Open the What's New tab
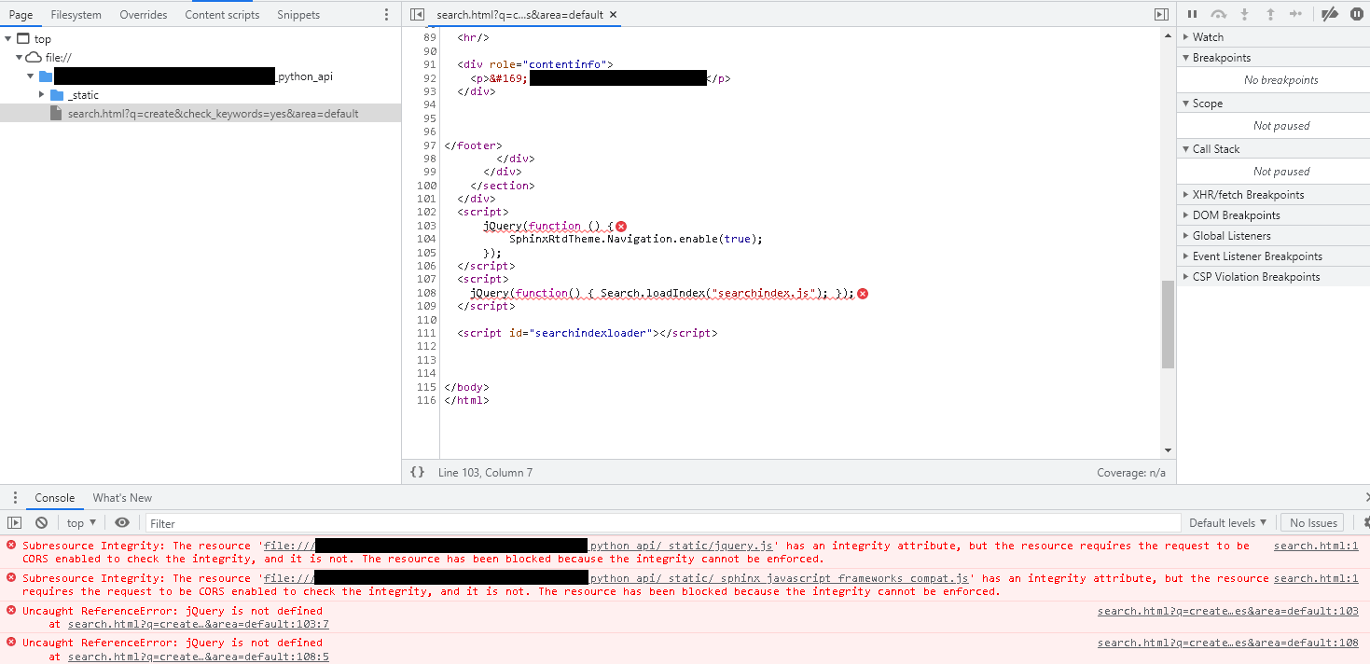The height and width of the screenshot is (664, 1370). click(x=121, y=497)
